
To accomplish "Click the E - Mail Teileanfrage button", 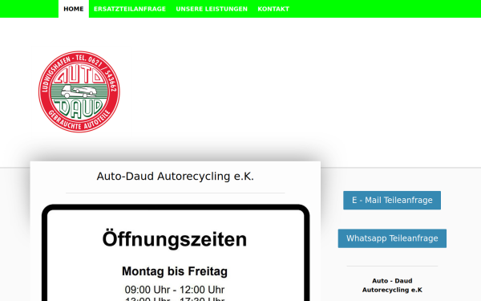I will point(392,200).
